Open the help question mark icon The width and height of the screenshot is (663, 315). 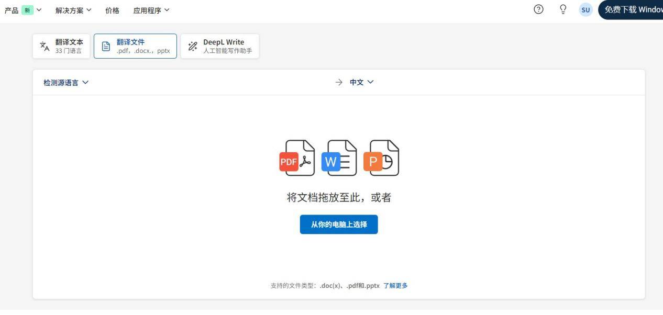tap(538, 9)
